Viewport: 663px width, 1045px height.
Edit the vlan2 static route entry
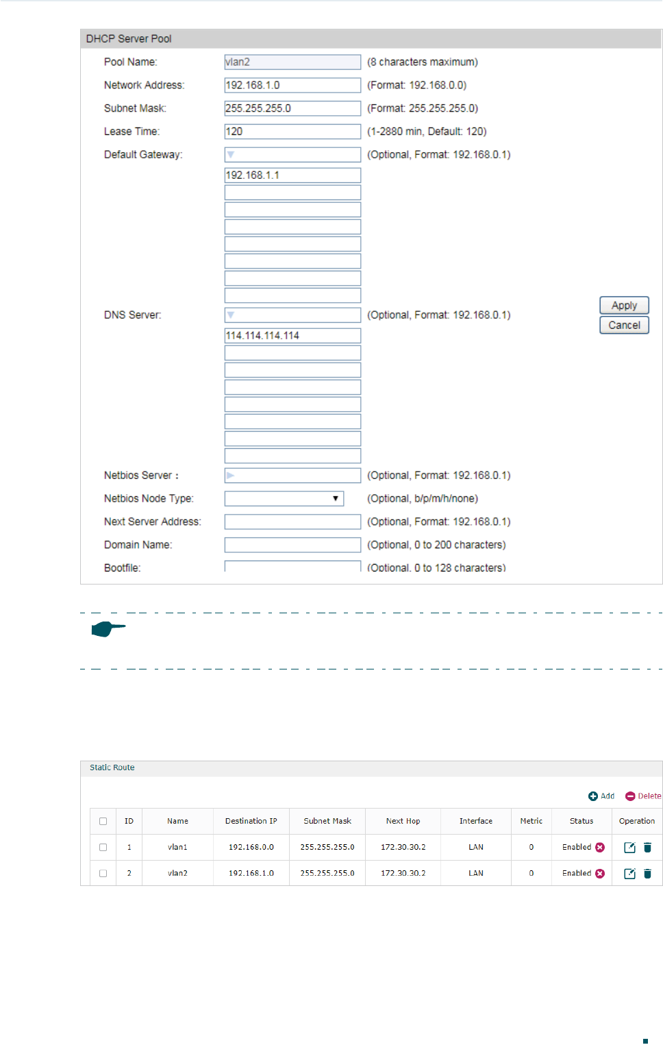[x=629, y=874]
